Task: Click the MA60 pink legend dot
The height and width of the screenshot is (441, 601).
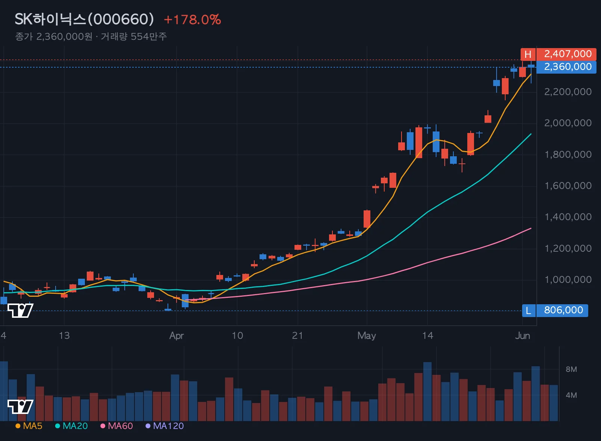Action: pos(103,426)
